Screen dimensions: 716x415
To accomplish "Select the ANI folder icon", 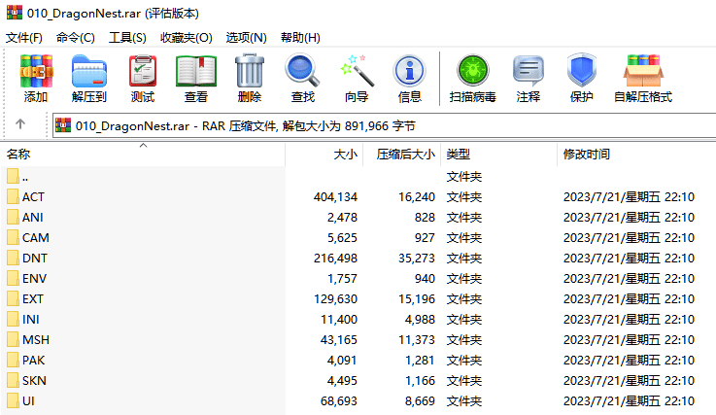I will 14,217.
